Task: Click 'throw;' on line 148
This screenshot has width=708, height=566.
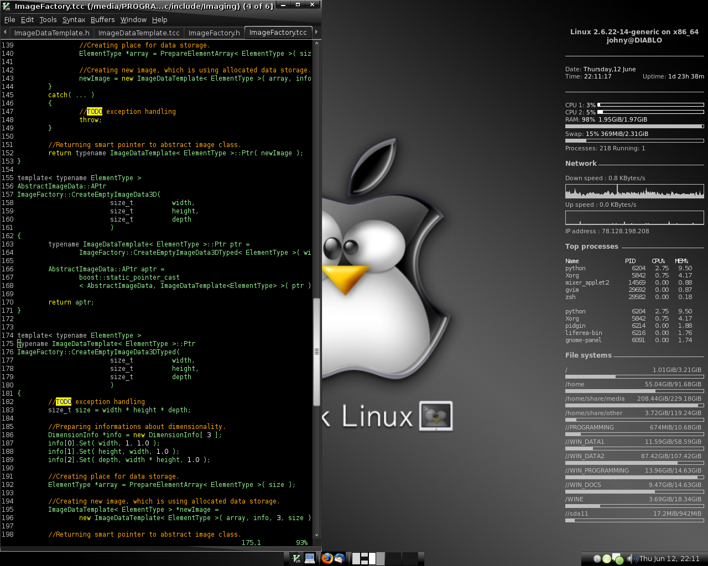Action: [x=91, y=120]
